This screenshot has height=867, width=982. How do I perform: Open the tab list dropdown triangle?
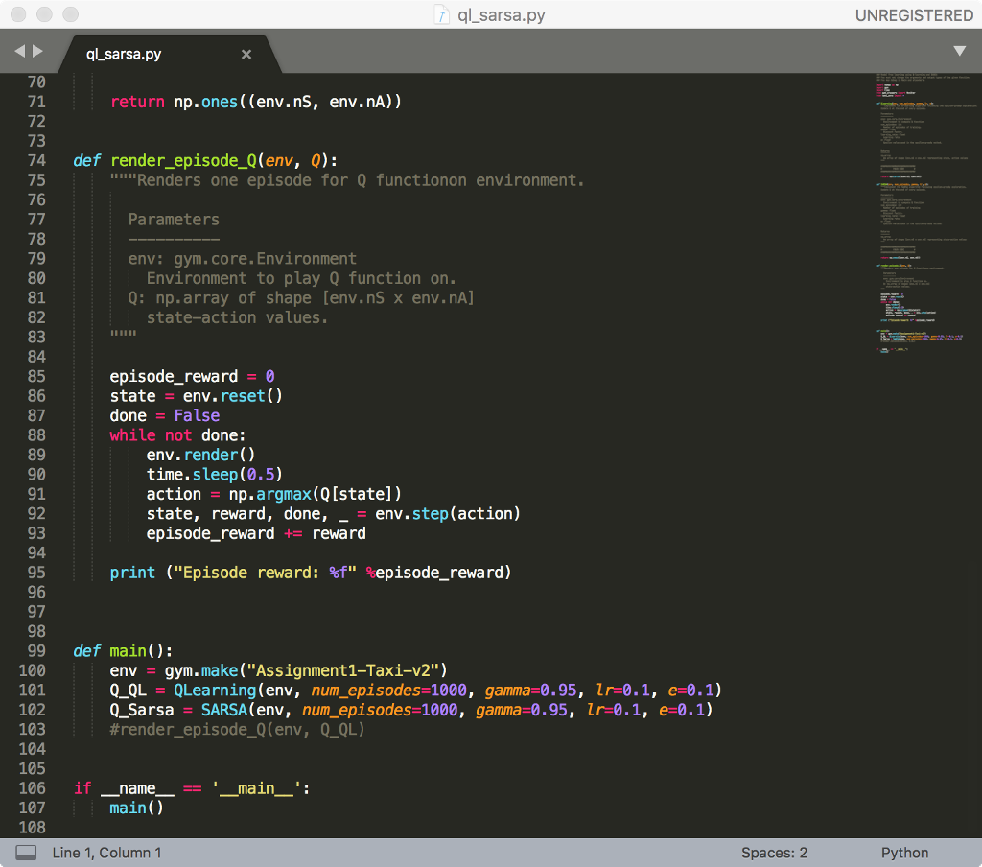tap(959, 51)
